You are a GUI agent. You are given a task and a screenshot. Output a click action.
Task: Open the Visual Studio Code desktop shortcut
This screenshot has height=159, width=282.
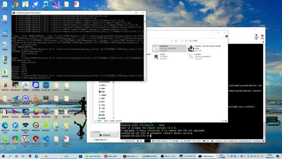pos(46,140)
